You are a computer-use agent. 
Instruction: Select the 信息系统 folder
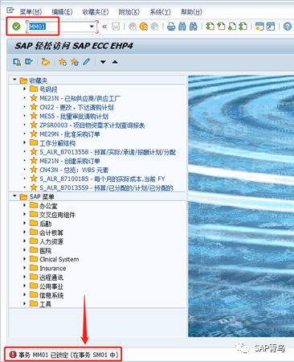(x=51, y=295)
